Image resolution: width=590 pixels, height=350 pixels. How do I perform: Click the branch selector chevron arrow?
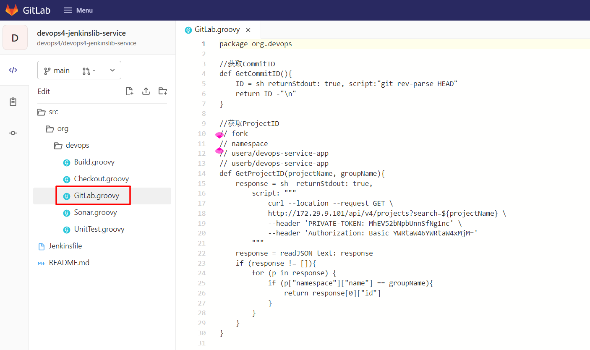pos(112,71)
